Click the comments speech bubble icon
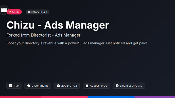Screen dimensions: 175x98 click(x=29, y=86)
